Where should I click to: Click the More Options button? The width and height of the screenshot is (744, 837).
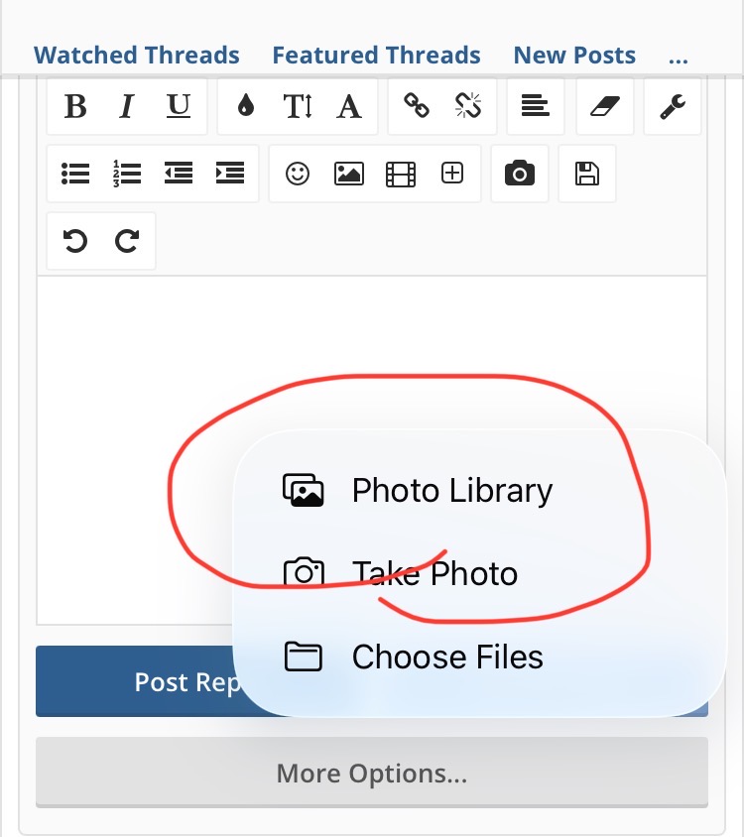tap(372, 773)
